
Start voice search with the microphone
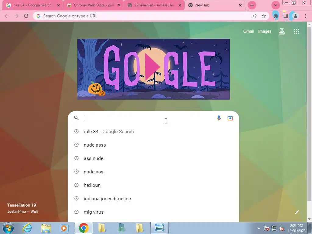(x=219, y=118)
